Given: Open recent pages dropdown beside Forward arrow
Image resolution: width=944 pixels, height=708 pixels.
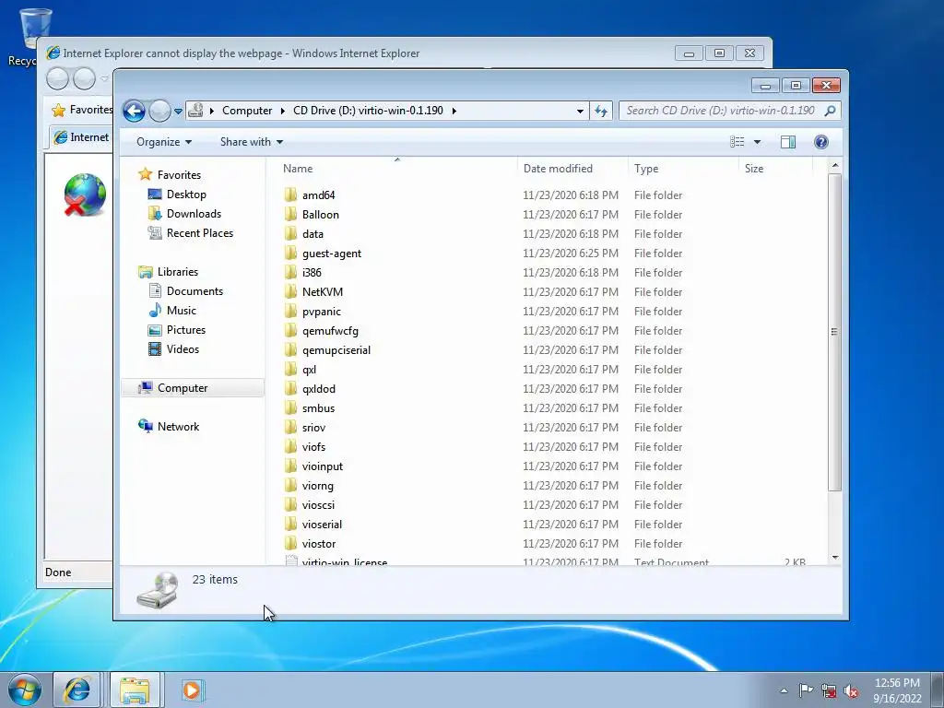Looking at the screenshot, I should 178,112.
